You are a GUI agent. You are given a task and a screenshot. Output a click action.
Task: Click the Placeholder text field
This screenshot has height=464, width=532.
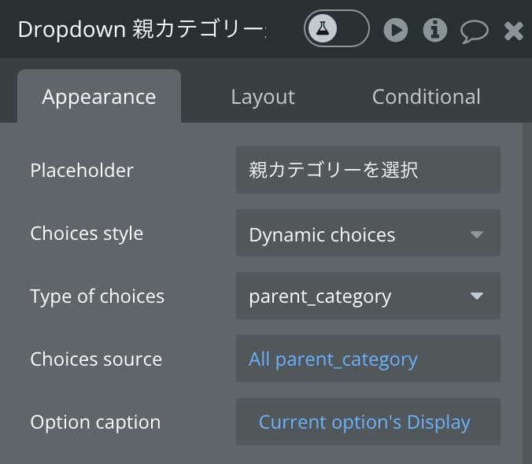pyautogui.click(x=368, y=170)
